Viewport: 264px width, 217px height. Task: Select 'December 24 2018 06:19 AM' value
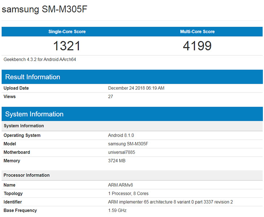136,88
